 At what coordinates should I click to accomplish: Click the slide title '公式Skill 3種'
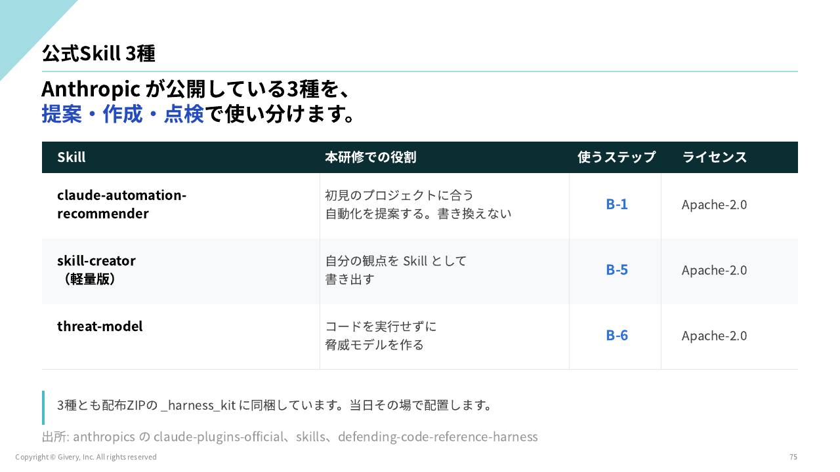[98, 53]
